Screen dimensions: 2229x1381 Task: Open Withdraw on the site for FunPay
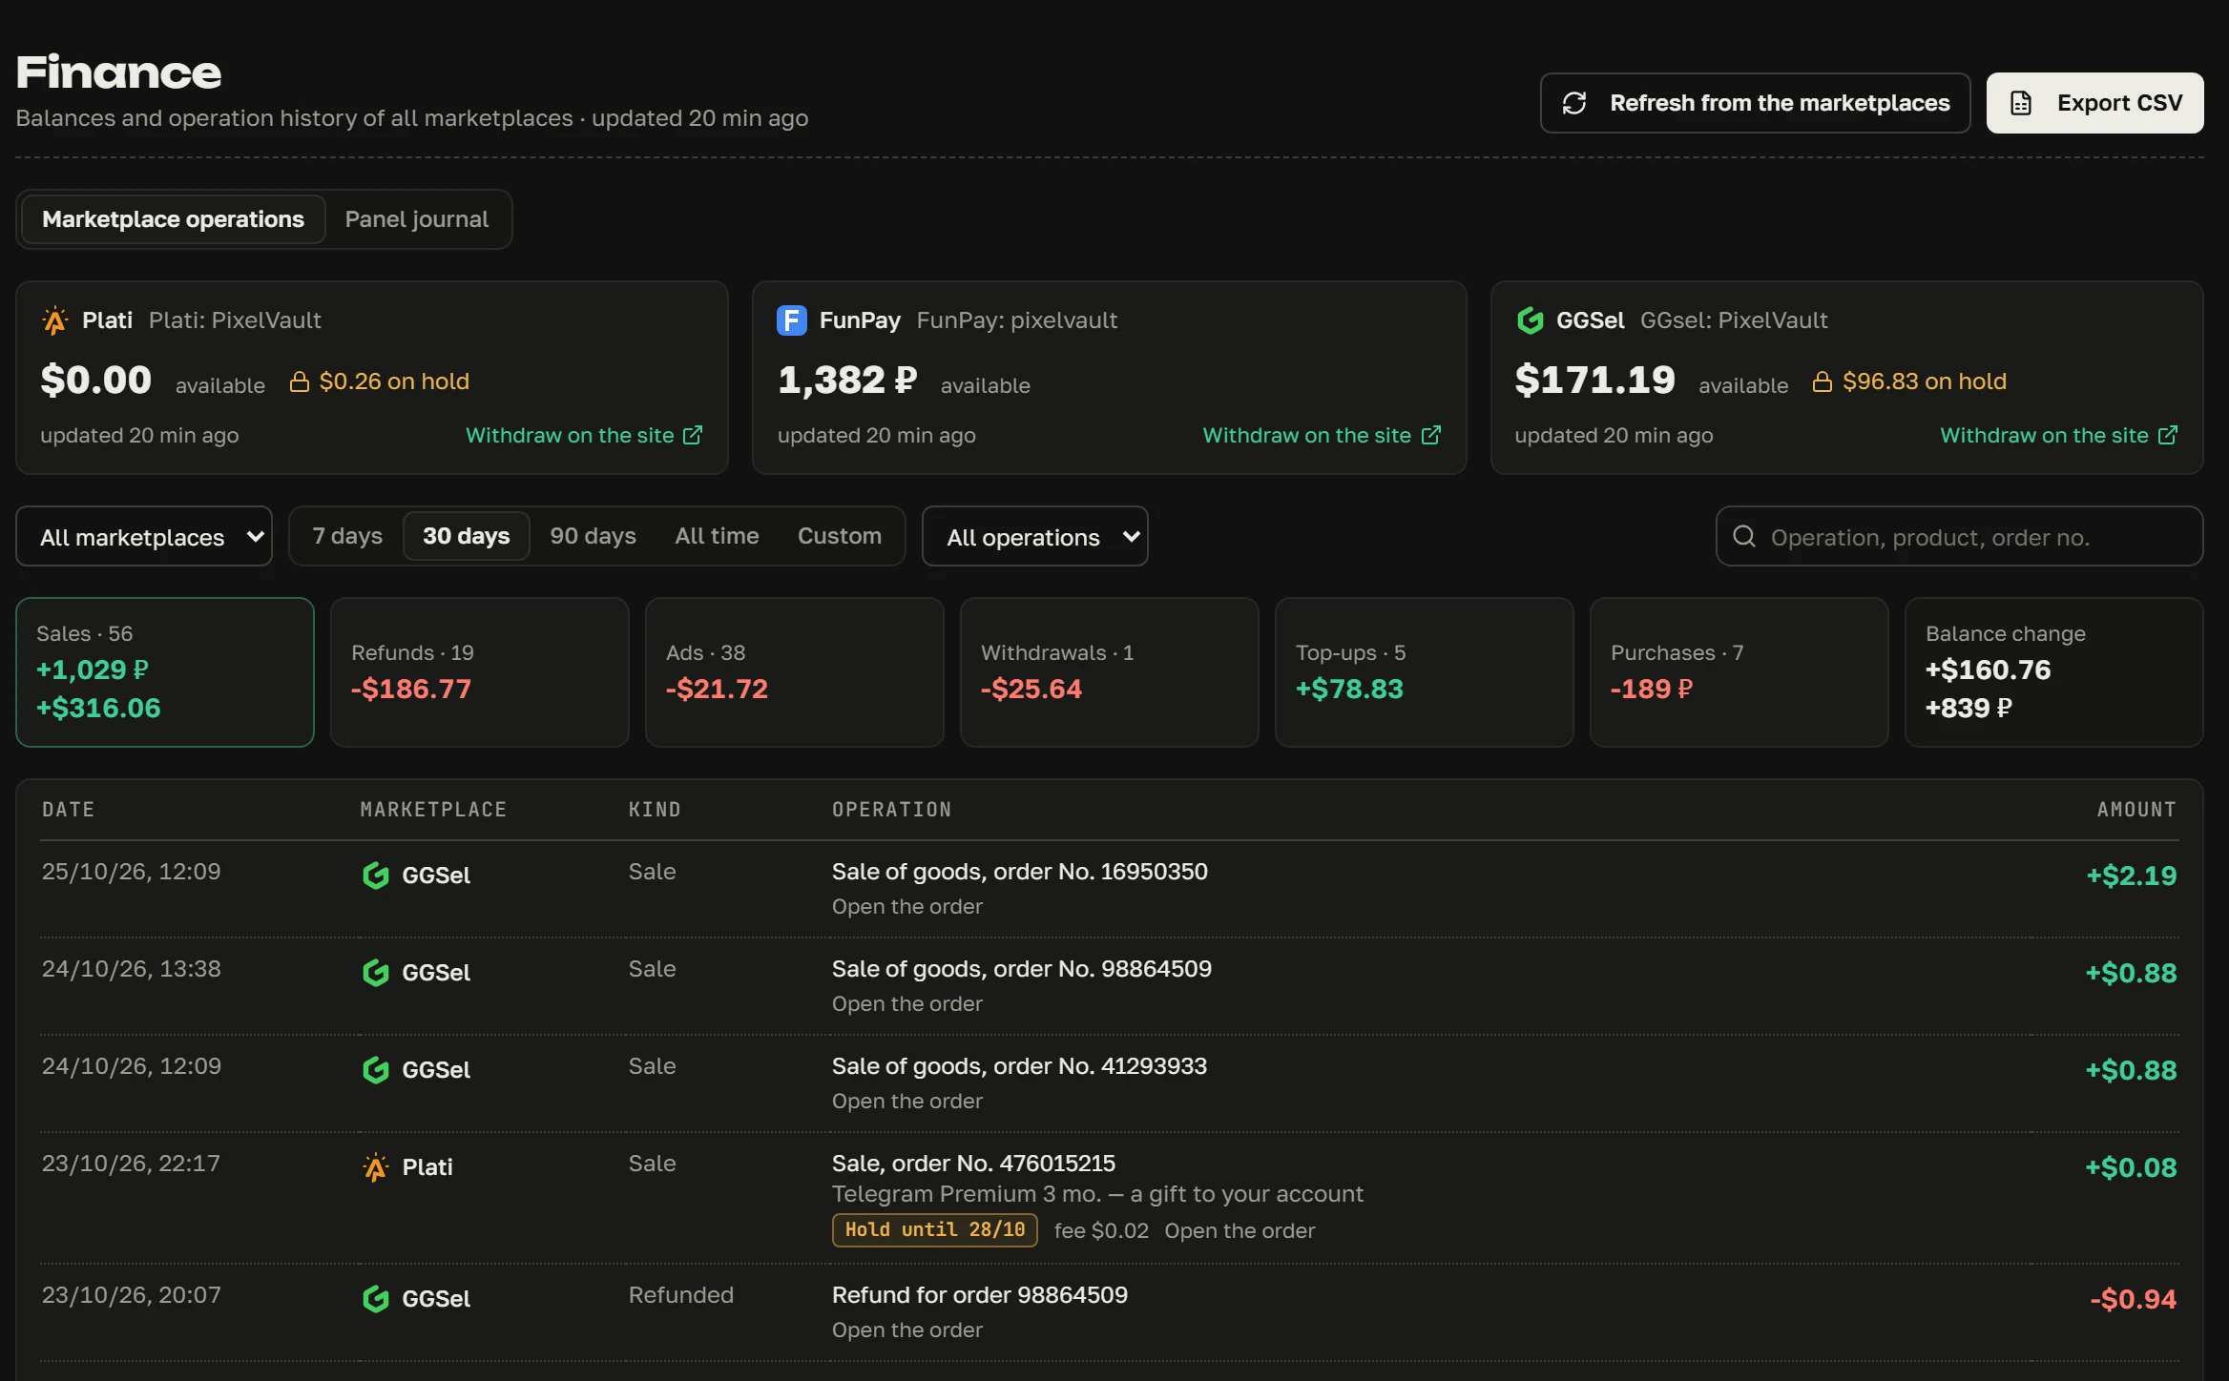click(x=1322, y=435)
